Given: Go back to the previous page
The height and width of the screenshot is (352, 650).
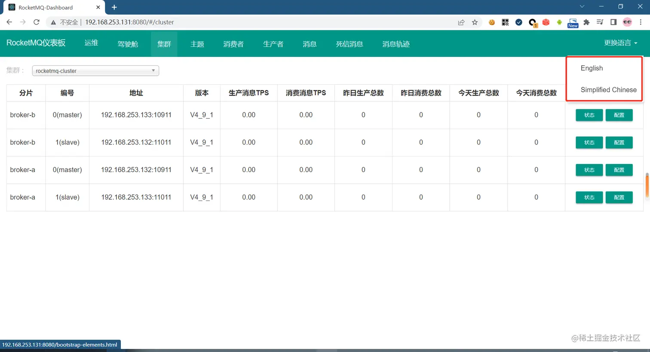Looking at the screenshot, I should [9, 22].
